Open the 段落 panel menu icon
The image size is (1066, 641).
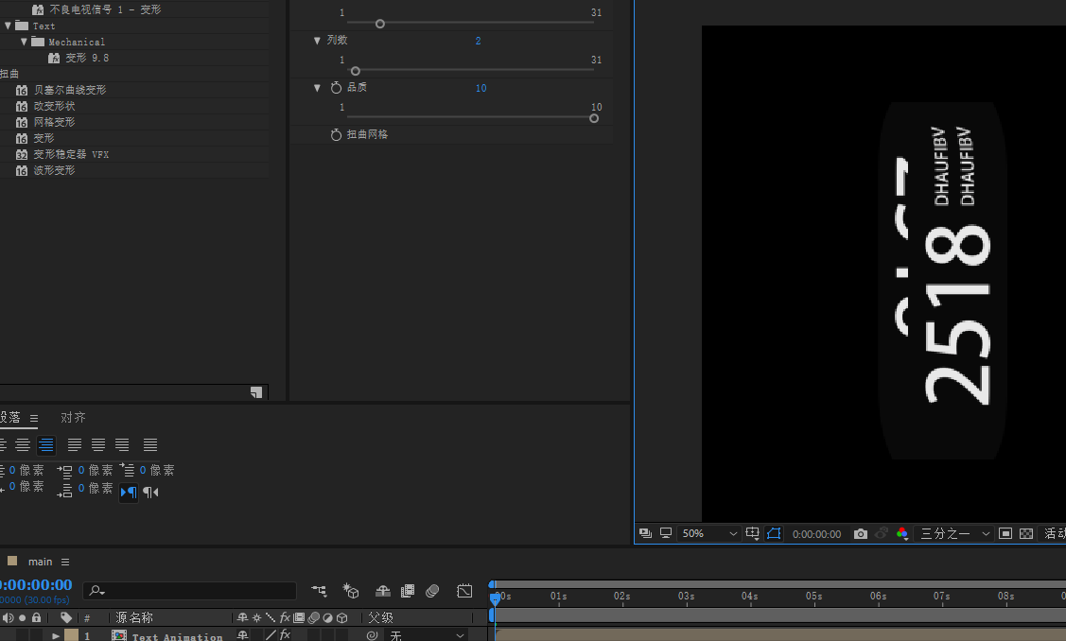[x=33, y=418]
